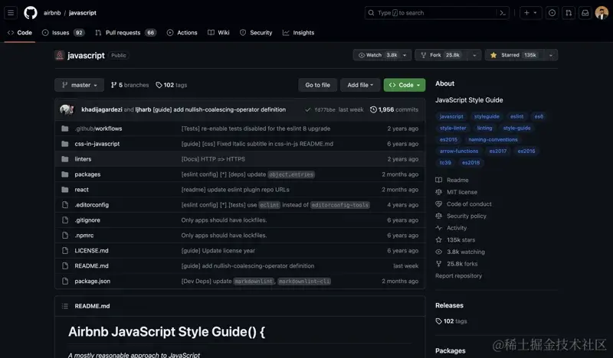Open the green Code dropdown
Viewport: 613px width, 358px height.
coord(405,85)
